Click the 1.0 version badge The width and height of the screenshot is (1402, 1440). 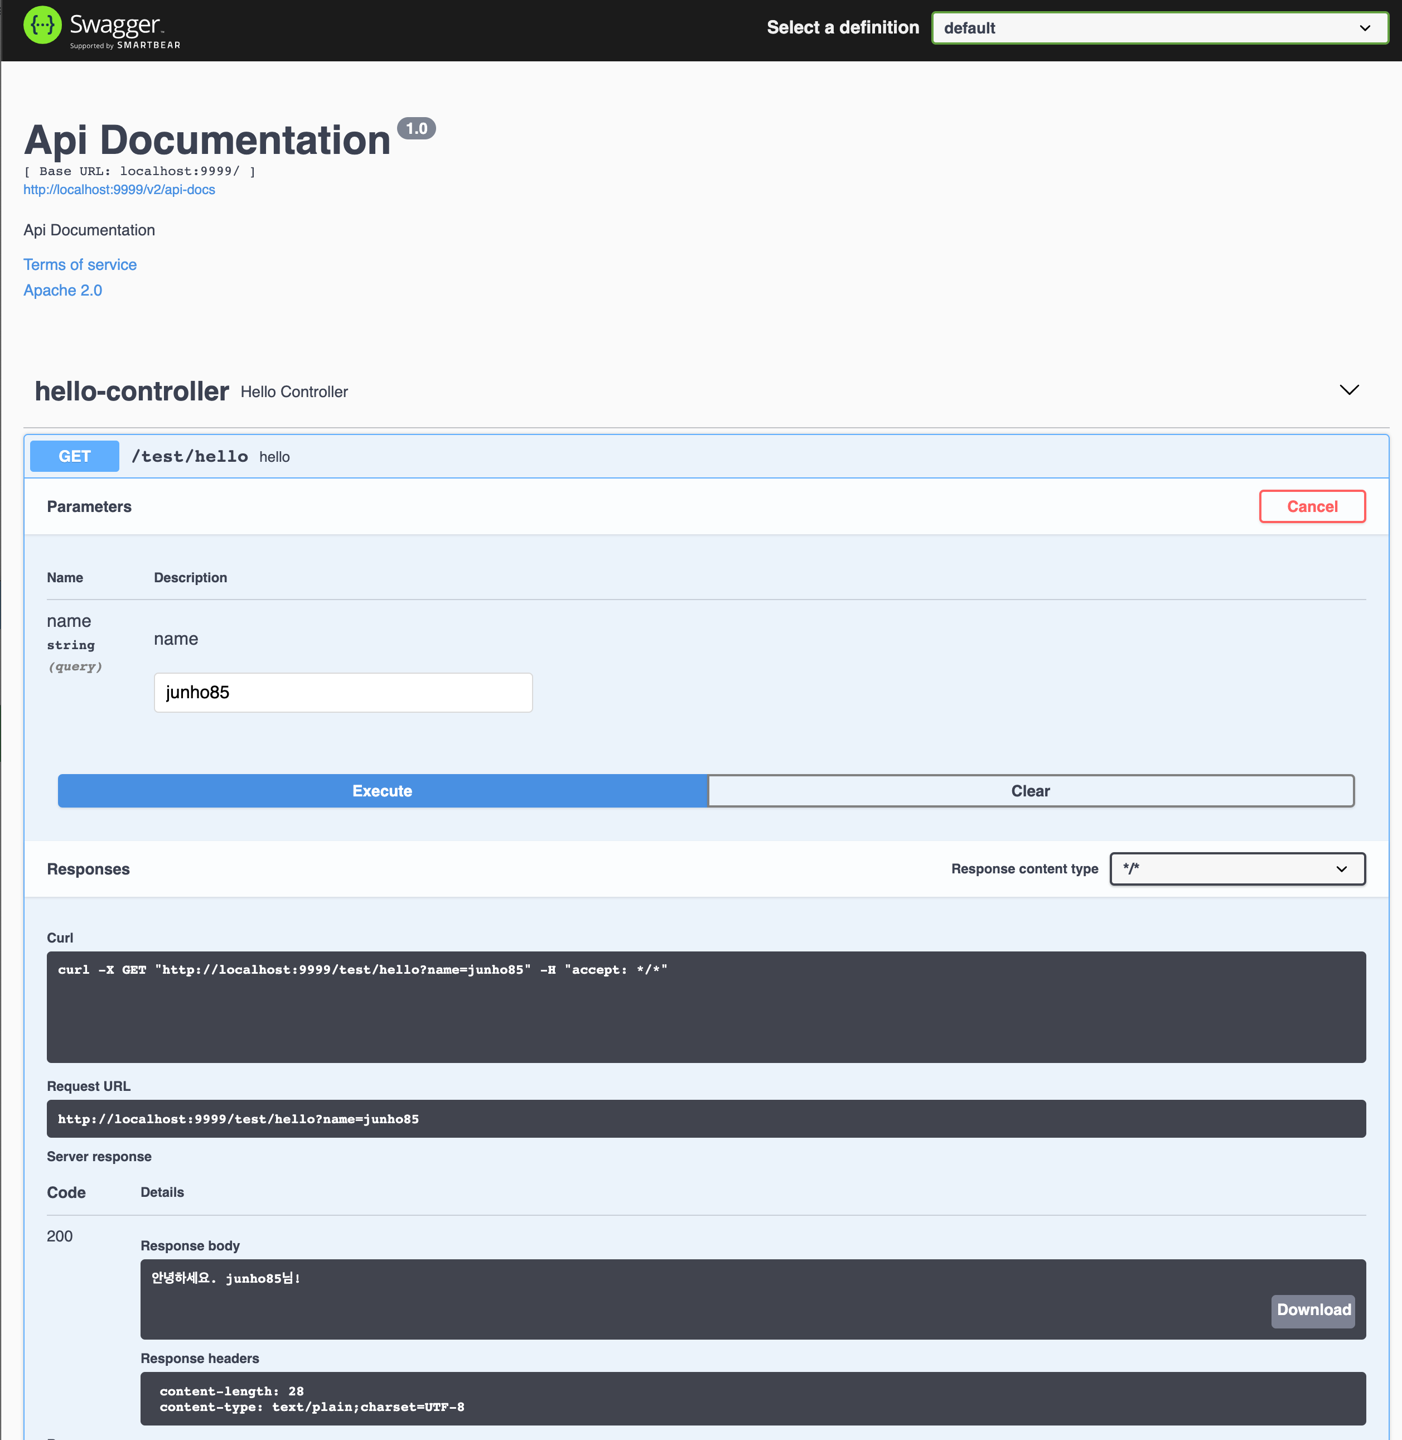click(x=416, y=129)
